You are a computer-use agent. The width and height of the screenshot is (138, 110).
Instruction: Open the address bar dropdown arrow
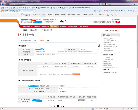tap(99, 4)
